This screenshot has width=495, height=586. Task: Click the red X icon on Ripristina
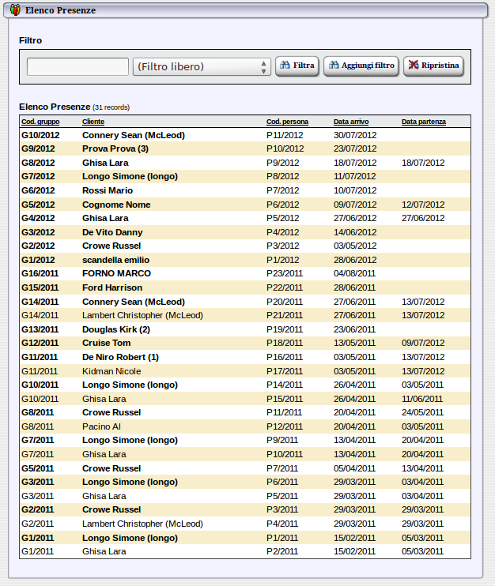tap(414, 66)
